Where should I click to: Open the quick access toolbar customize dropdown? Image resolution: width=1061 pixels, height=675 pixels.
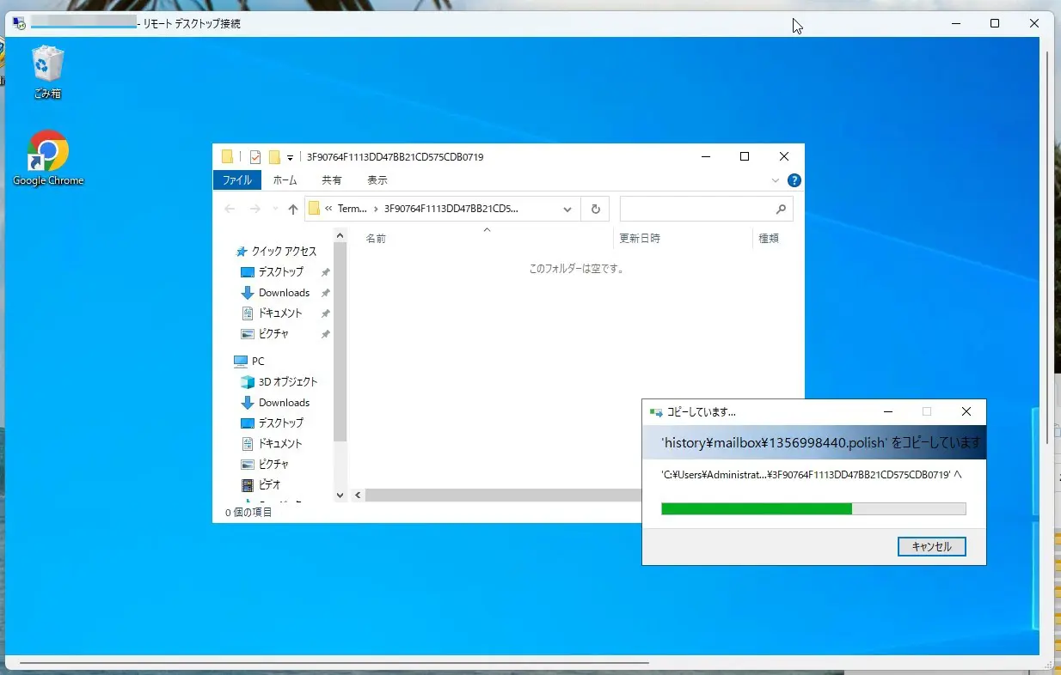[x=291, y=158]
